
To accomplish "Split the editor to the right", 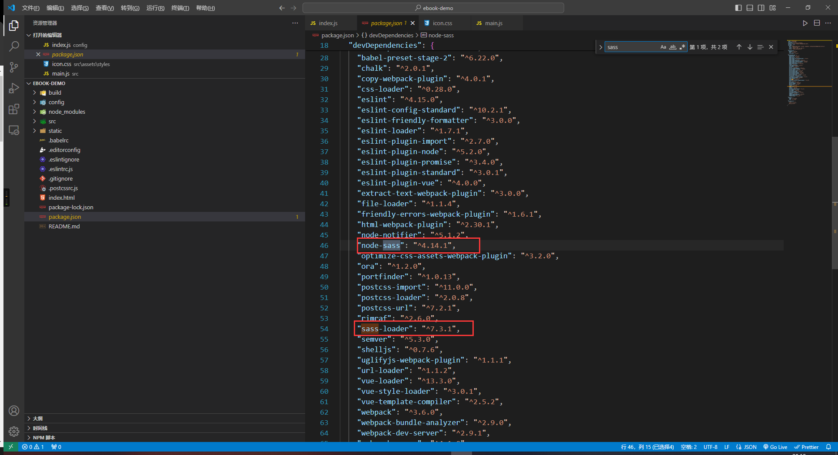I will click(x=817, y=23).
